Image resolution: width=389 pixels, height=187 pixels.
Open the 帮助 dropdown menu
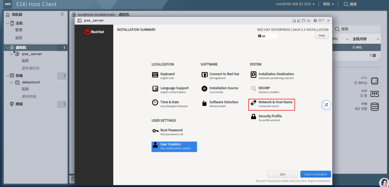[x=328, y=4]
